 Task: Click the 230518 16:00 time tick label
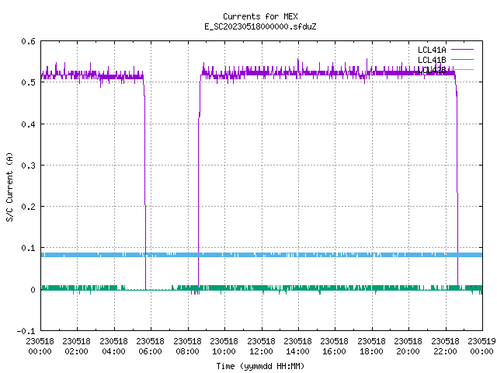tap(335, 347)
